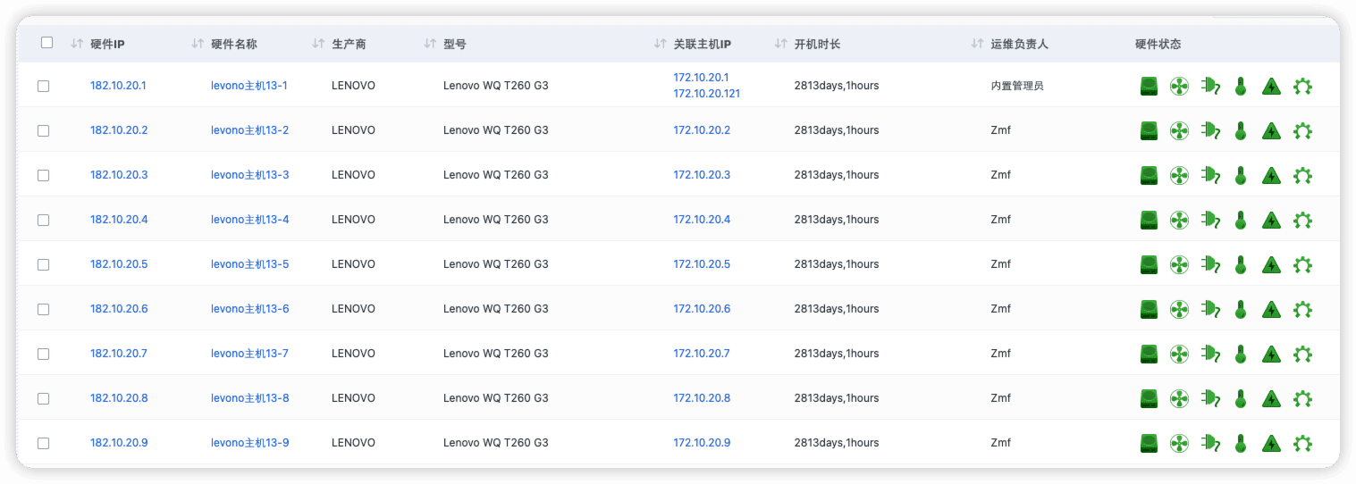Open hardware IP link 182.10.20.5
The width and height of the screenshot is (1356, 484).
tap(119, 264)
